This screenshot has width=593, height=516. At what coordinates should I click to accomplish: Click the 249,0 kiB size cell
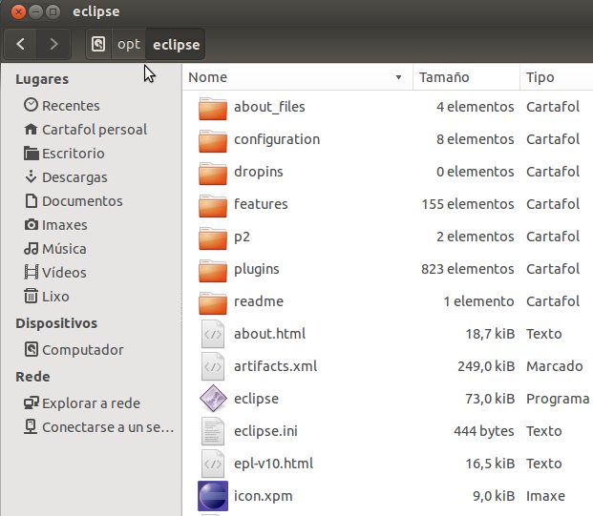pyautogui.click(x=486, y=366)
